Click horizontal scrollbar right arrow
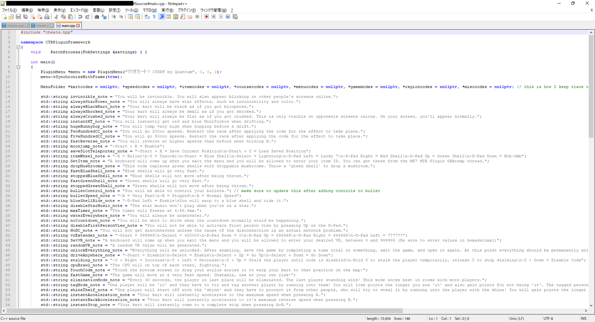This screenshot has width=595, height=322. click(586, 311)
